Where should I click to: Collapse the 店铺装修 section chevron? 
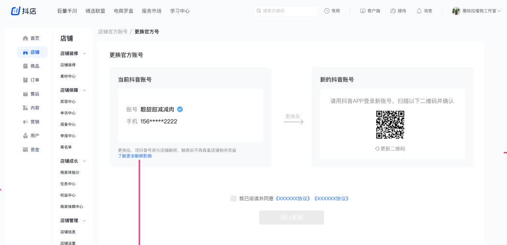pos(85,54)
